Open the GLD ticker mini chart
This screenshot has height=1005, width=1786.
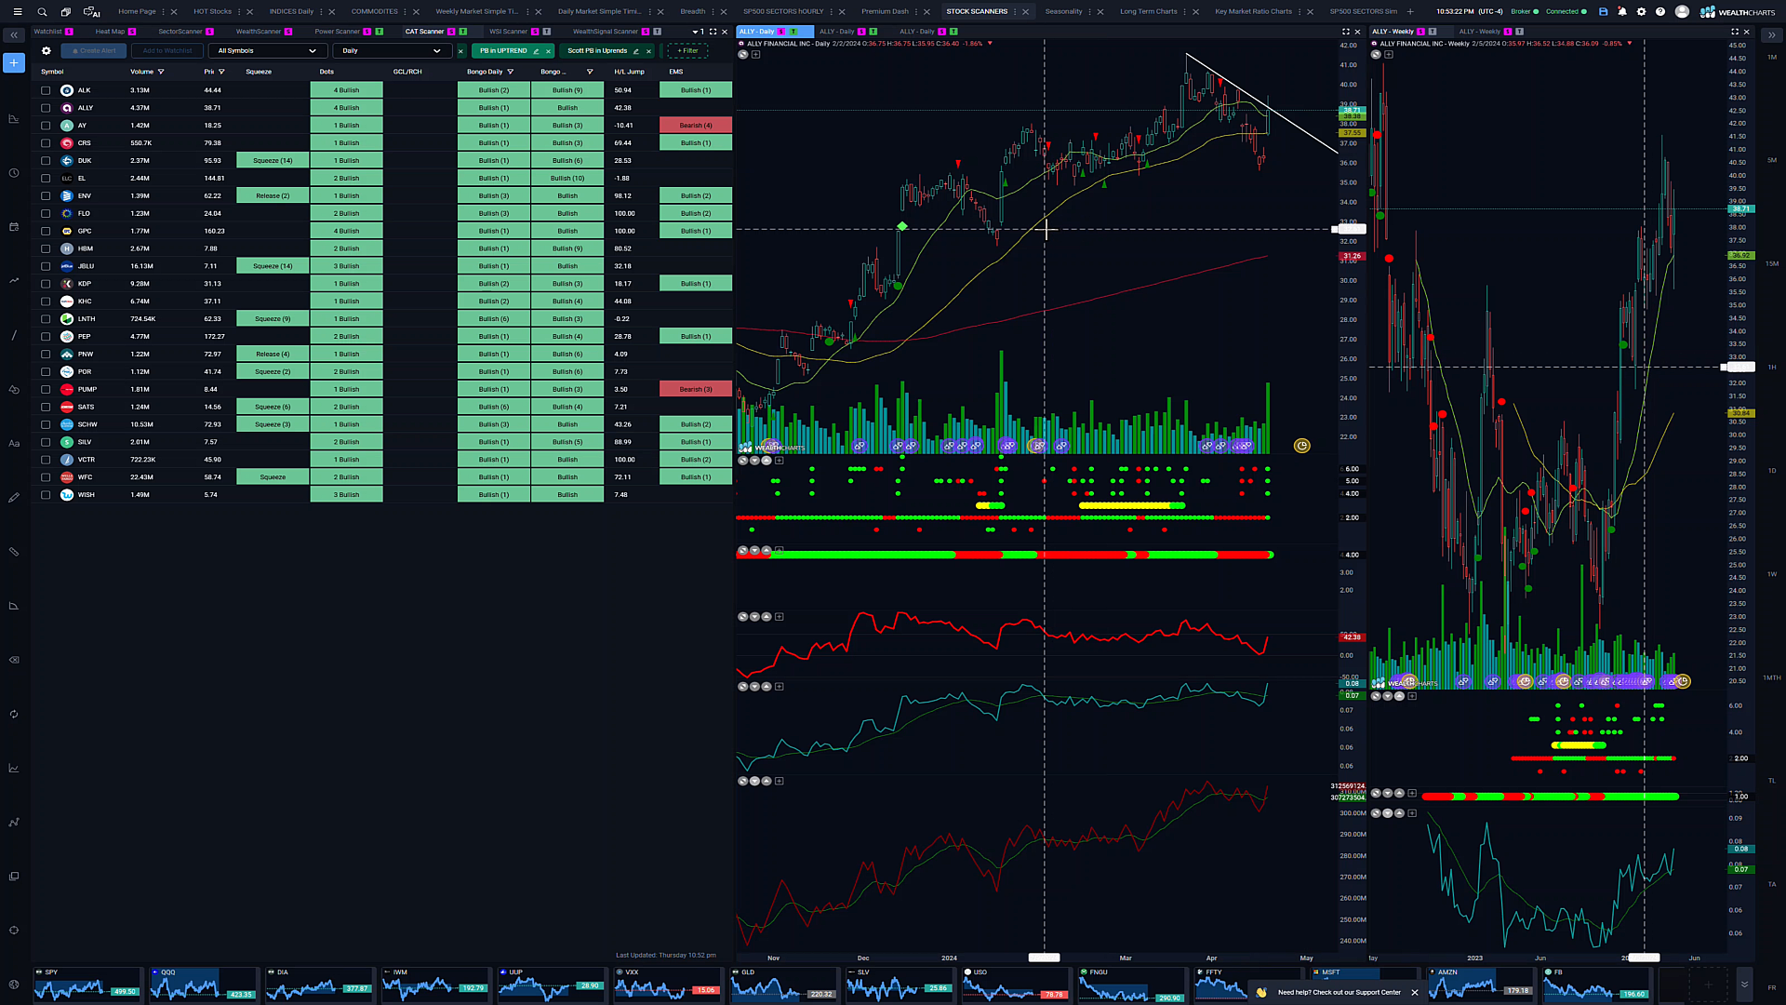784,985
